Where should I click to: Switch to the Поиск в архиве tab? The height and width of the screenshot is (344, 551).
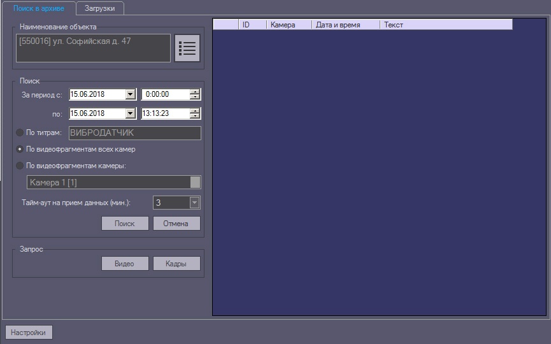(x=39, y=8)
